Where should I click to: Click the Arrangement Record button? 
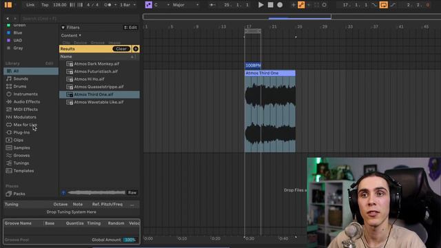[280, 5]
